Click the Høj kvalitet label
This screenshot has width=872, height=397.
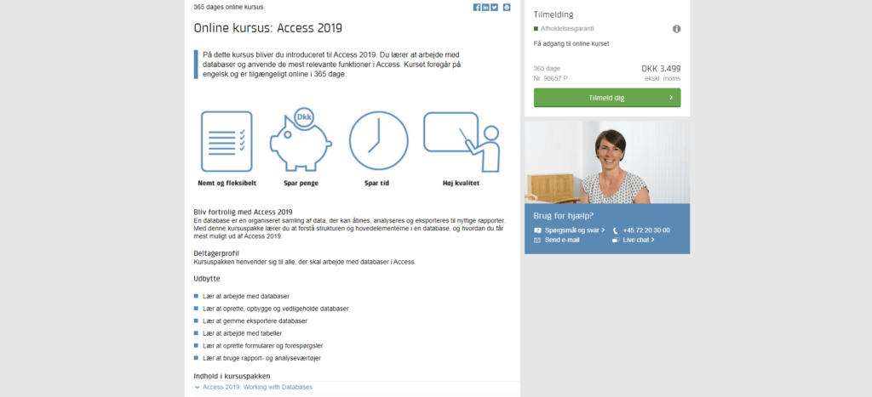pos(461,184)
